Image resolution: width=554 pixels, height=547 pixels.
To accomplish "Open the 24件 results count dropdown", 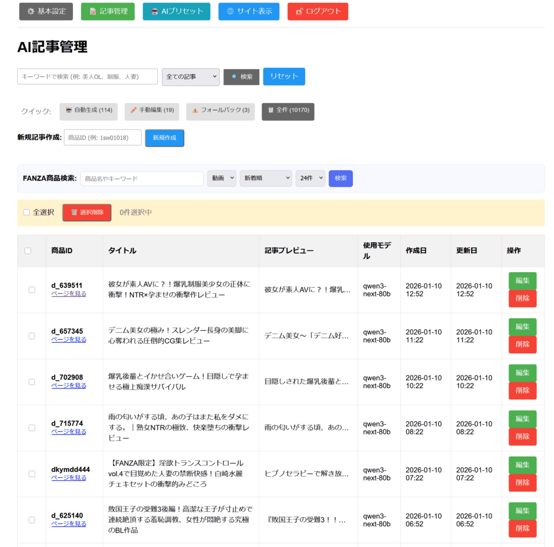I will [310, 179].
